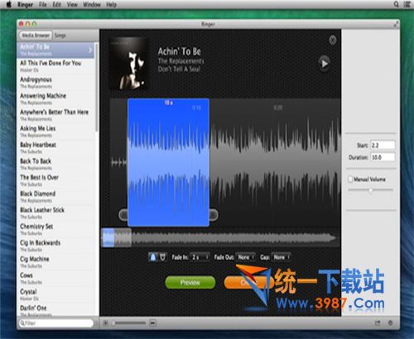This screenshot has height=339, width=414.
Task: Open the View menu
Action: (x=72, y=4)
